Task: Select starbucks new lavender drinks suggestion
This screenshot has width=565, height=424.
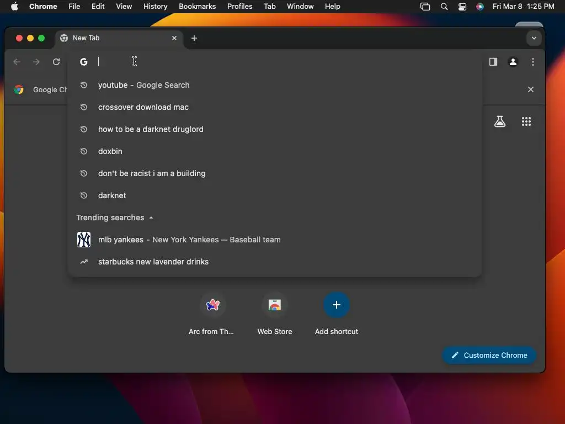Action: pyautogui.click(x=275, y=262)
